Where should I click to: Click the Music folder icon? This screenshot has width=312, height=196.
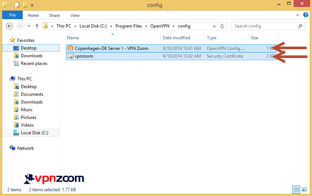16,109
